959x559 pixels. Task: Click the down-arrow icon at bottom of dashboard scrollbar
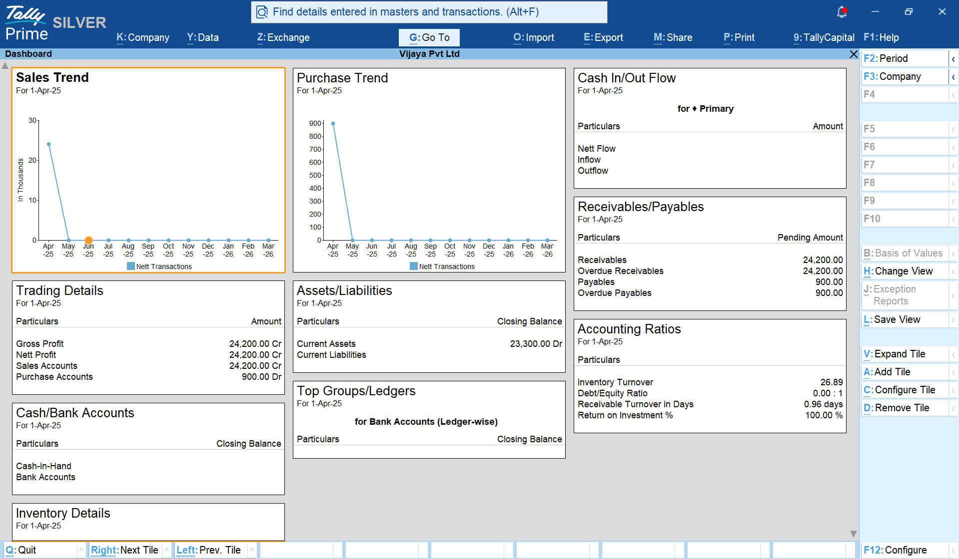(x=853, y=533)
